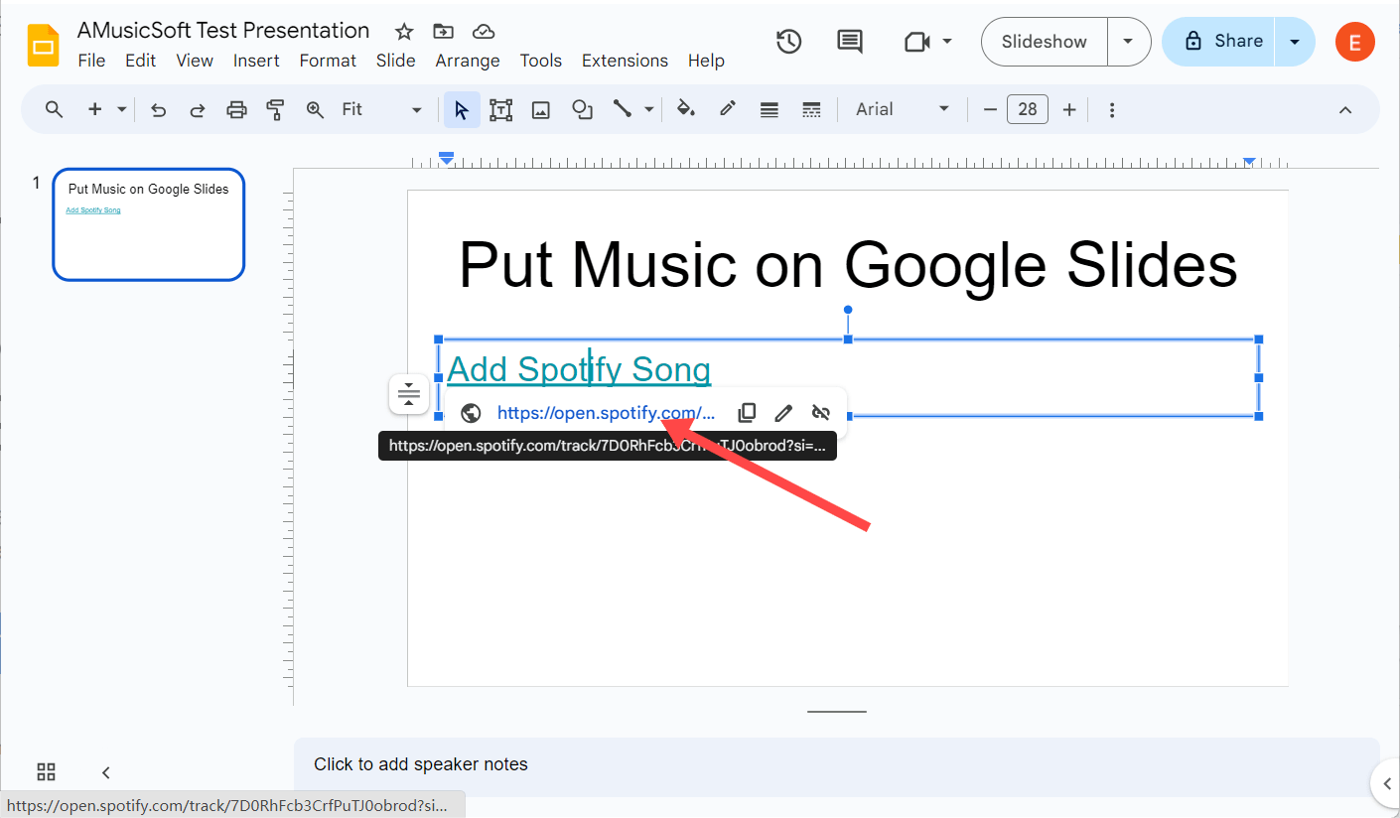
Task: Move presentation to a folder icon
Action: (444, 32)
